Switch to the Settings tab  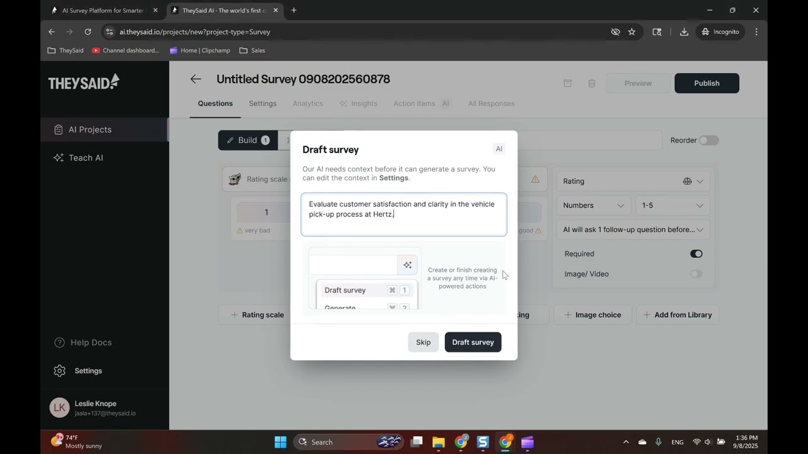coord(263,103)
